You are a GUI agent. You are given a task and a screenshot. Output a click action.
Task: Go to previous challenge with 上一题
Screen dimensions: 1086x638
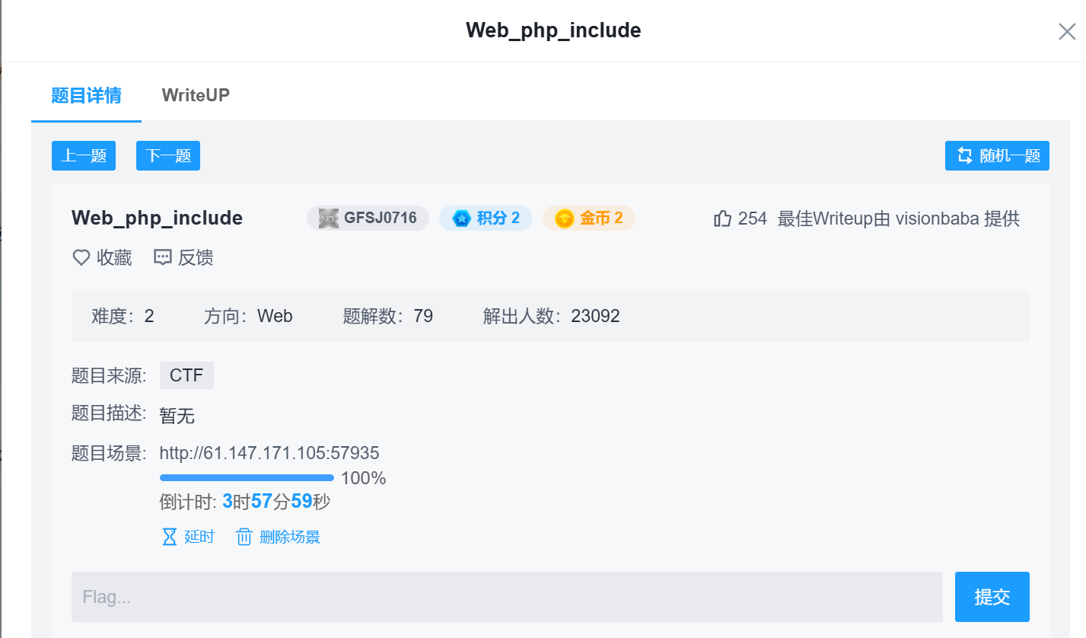coord(84,156)
